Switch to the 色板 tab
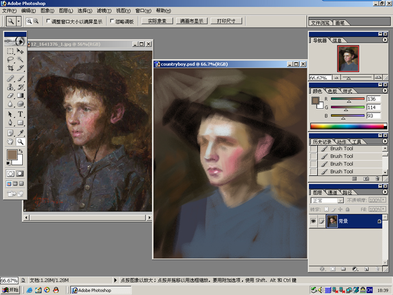 click(333, 91)
